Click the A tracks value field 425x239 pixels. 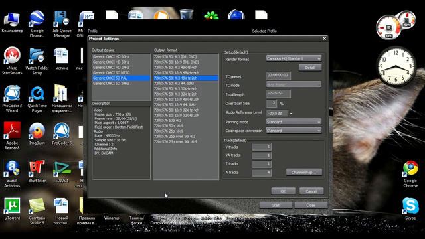point(262,173)
